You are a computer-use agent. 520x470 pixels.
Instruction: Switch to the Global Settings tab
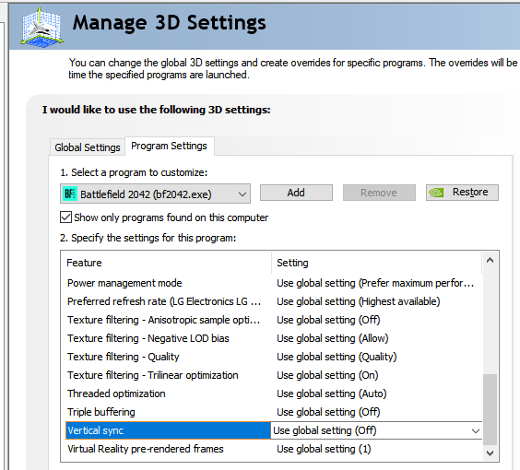click(x=88, y=147)
